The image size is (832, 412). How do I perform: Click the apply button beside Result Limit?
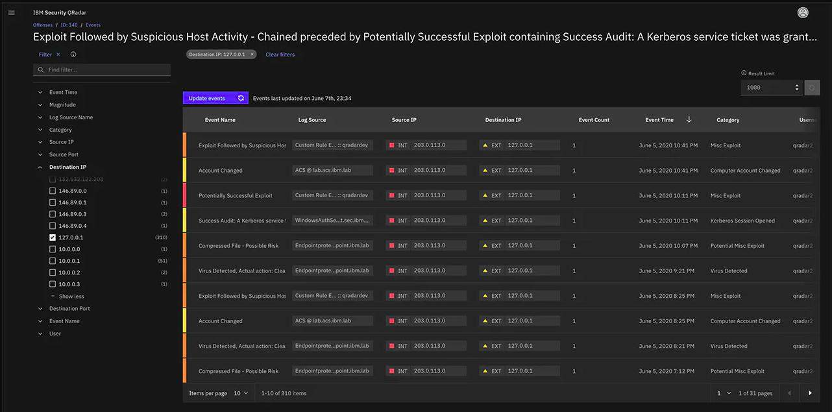tap(812, 88)
